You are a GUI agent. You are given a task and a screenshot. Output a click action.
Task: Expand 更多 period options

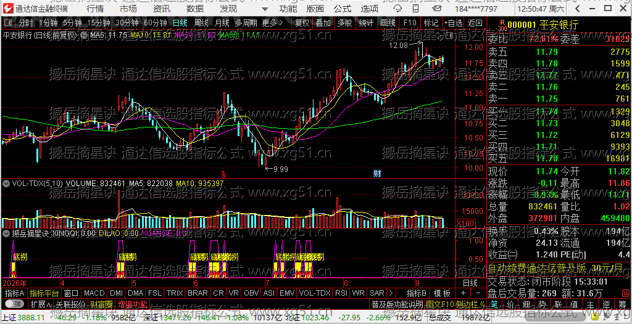coord(272,23)
